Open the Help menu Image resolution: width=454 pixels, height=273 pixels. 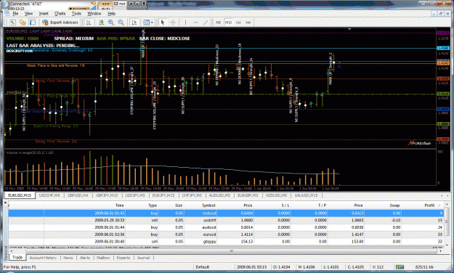click(111, 14)
